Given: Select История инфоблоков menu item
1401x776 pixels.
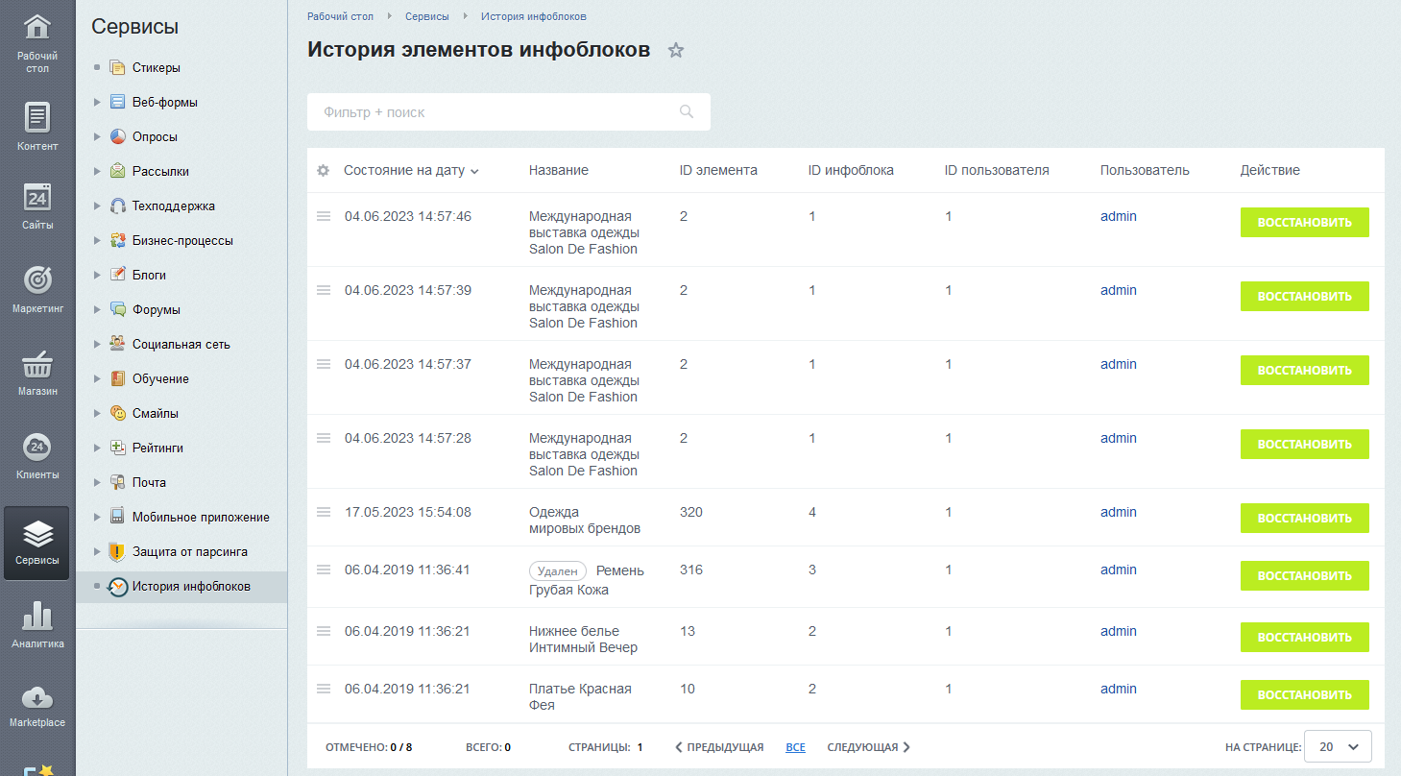Looking at the screenshot, I should (191, 586).
